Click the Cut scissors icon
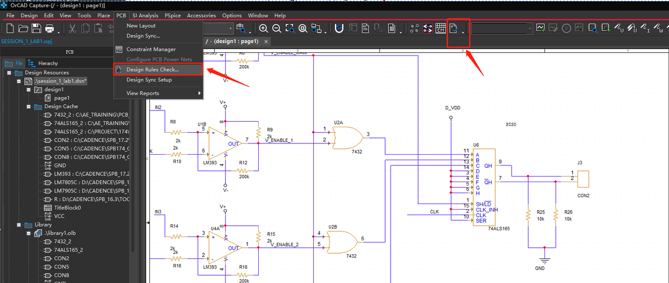The image size is (669, 283). tap(72, 29)
